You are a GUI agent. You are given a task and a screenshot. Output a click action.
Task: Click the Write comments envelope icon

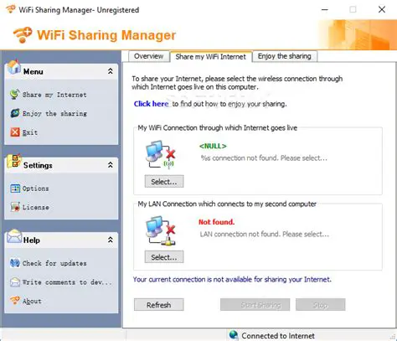click(15, 282)
